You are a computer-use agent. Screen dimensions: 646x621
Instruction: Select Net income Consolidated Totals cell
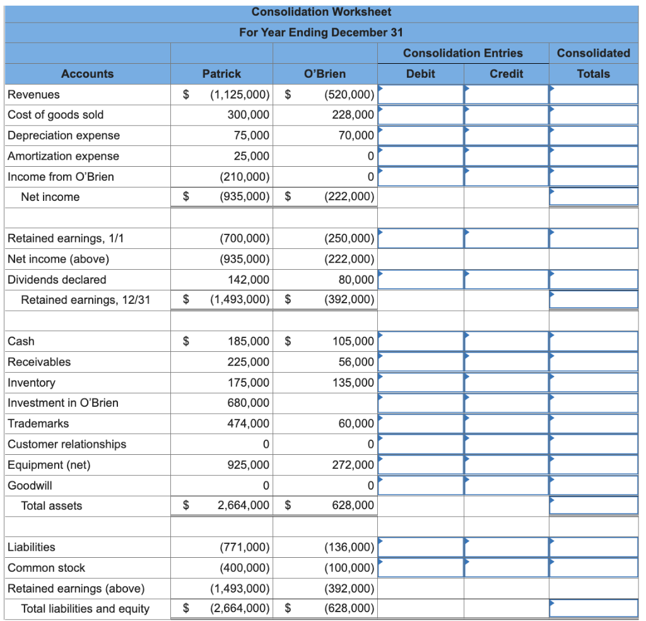click(x=593, y=197)
